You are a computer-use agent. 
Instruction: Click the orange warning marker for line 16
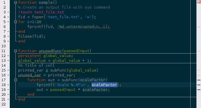(199, 75)
